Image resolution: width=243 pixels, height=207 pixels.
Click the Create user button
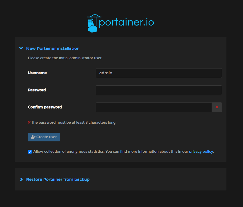click(x=44, y=137)
